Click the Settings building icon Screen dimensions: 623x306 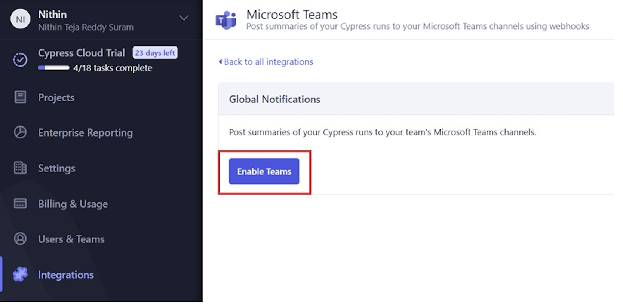click(x=20, y=168)
